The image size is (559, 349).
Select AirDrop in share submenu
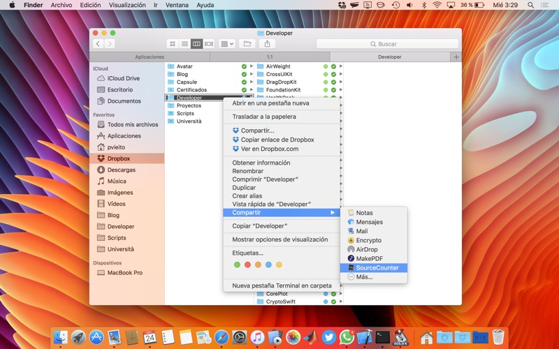coord(374,249)
